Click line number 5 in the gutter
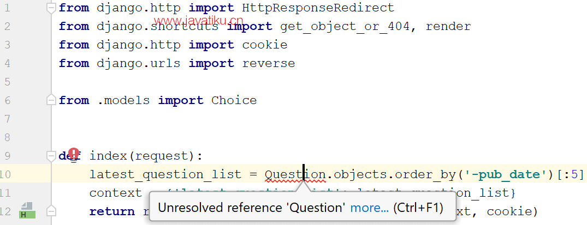The image size is (587, 225). (7, 82)
